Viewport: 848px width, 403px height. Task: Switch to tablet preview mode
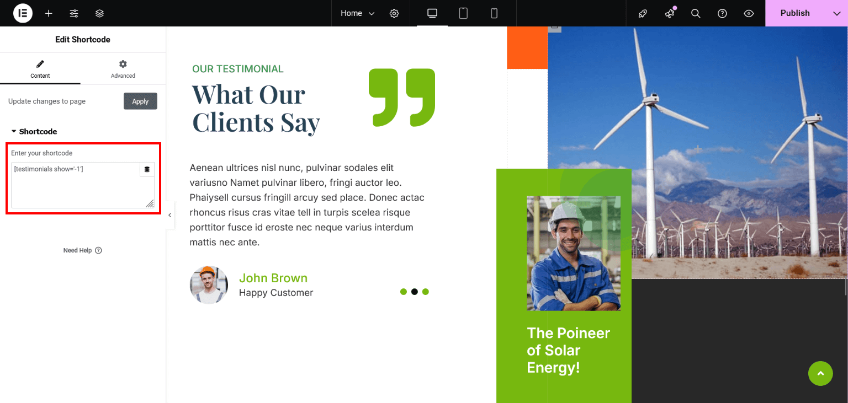coord(463,13)
